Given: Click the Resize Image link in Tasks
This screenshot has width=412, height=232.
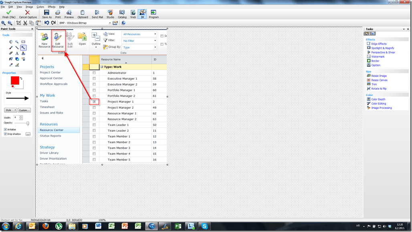Looking at the screenshot, I should [x=379, y=76].
